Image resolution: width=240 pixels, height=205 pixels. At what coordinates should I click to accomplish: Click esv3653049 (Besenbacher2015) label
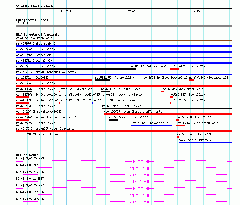(x=166, y=78)
